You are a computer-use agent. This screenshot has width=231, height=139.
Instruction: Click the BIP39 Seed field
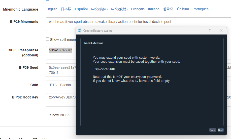coord(61,70)
